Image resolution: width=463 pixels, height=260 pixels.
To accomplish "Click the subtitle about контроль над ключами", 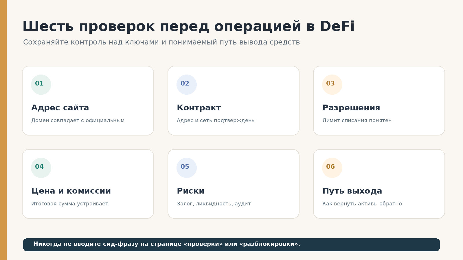I will (x=161, y=42).
